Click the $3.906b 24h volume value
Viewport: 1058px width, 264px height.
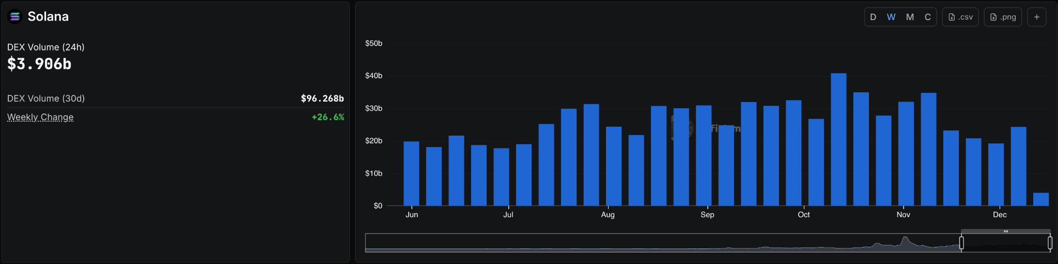coord(39,64)
